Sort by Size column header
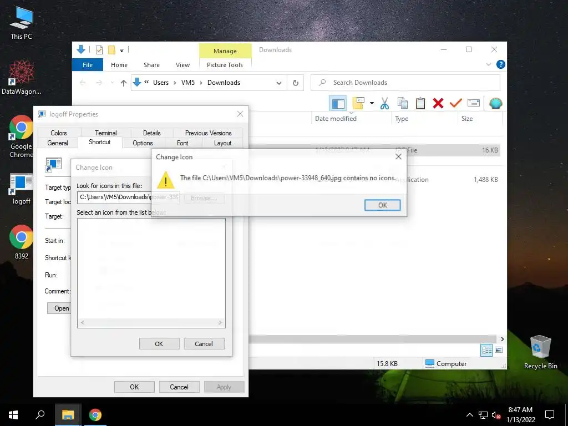 [467, 119]
